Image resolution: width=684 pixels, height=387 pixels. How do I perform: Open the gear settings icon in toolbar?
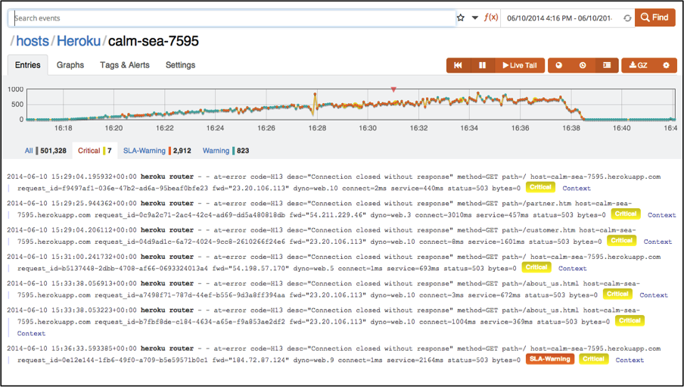(x=666, y=65)
